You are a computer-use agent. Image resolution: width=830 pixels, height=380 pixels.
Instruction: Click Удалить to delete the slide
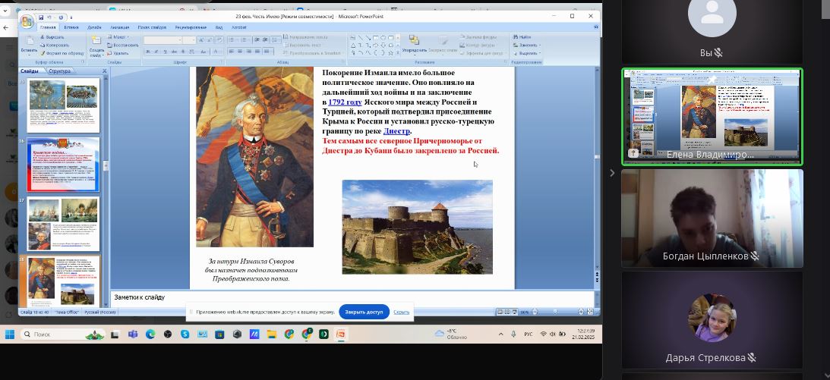pyautogui.click(x=118, y=53)
